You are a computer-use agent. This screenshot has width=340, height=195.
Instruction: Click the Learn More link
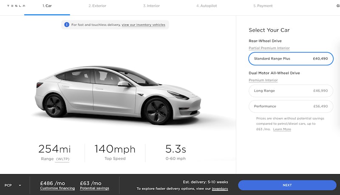tap(282, 129)
